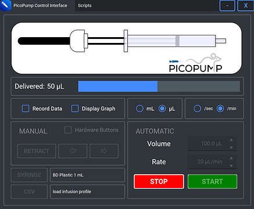This screenshot has width=254, height=209.
Task: Click the SYRINGE button
Action: 29,175
